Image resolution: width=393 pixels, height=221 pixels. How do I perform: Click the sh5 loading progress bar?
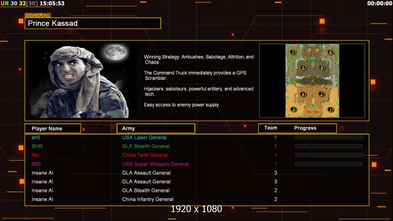click(329, 137)
